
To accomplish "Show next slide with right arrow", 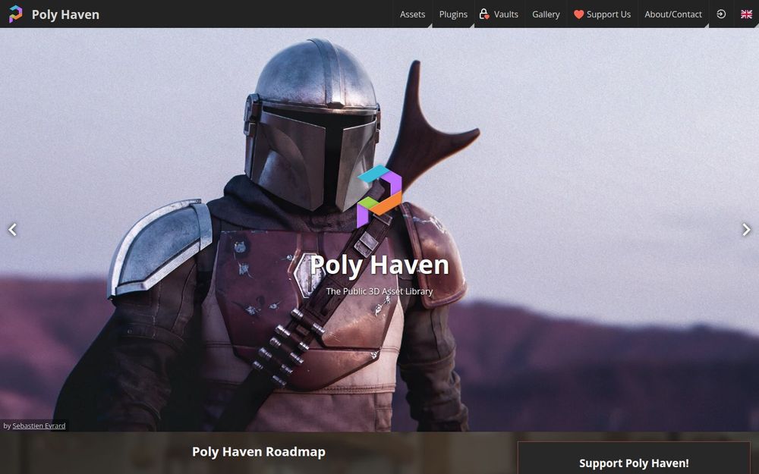I will 746,230.
